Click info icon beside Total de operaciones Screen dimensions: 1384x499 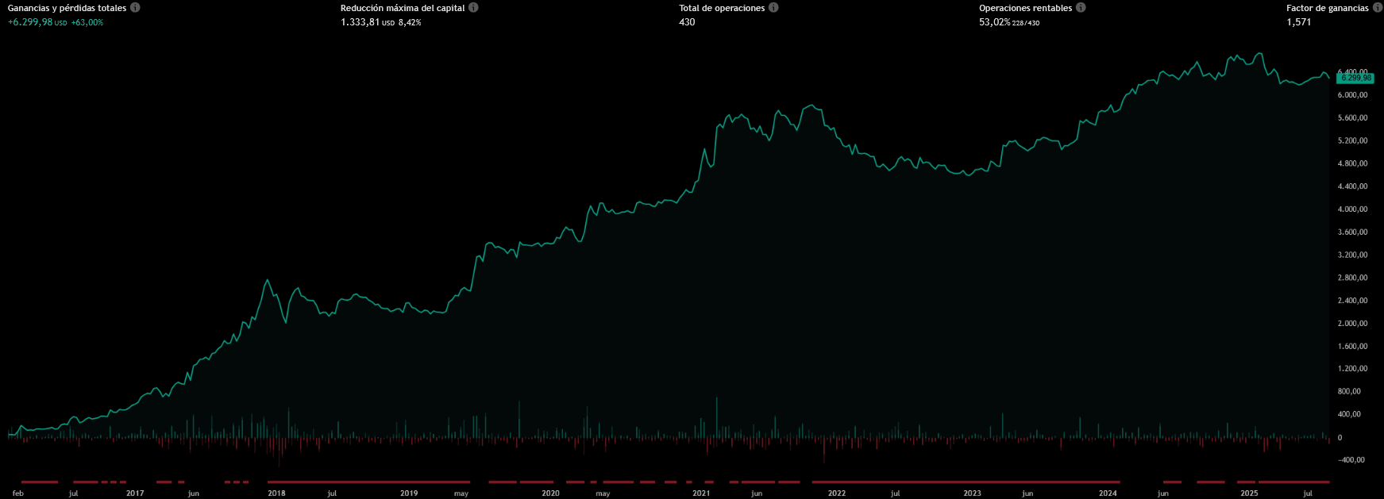[773, 8]
